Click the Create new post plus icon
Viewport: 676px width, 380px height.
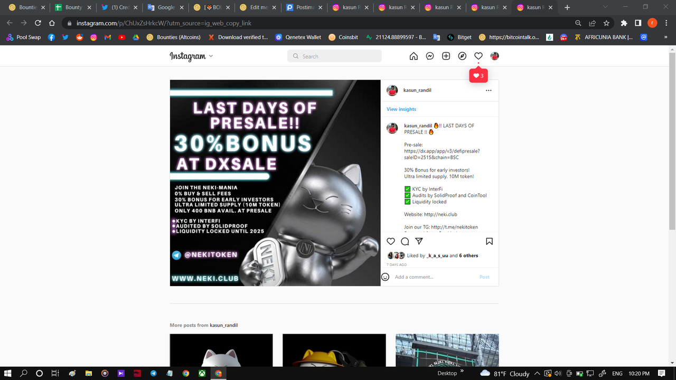tap(446, 55)
